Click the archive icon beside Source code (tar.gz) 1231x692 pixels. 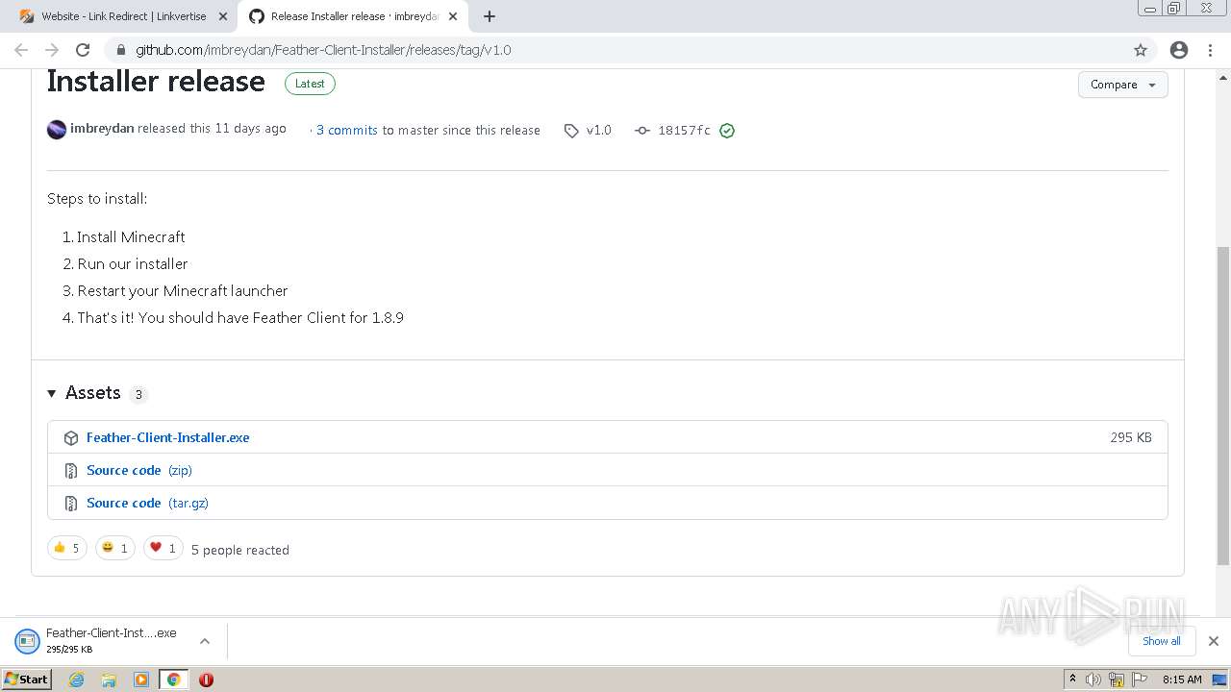click(x=70, y=504)
